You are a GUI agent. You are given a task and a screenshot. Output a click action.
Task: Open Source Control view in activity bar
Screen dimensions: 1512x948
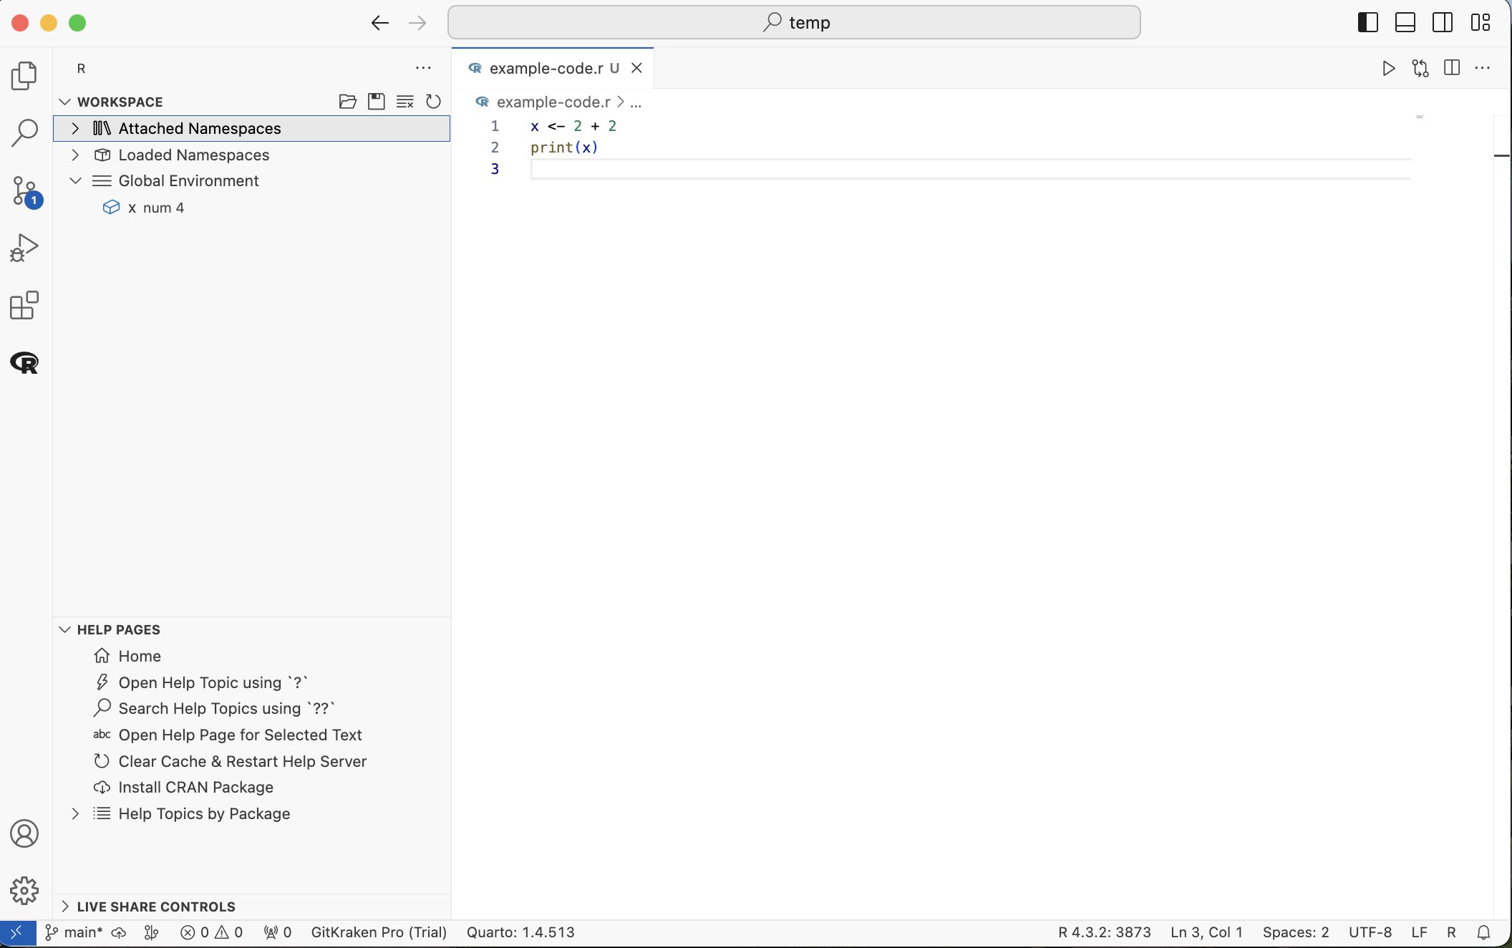[24, 191]
